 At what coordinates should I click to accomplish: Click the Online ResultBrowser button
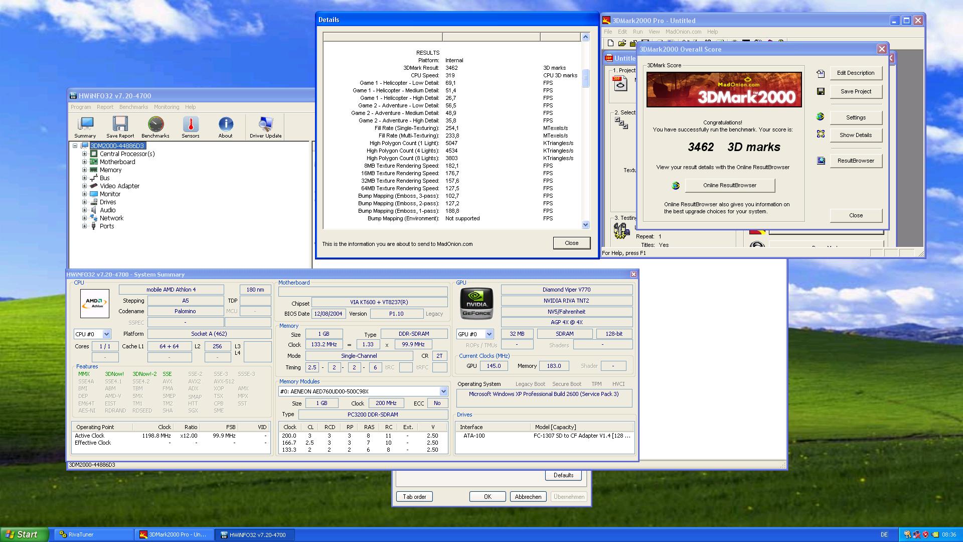click(x=729, y=185)
